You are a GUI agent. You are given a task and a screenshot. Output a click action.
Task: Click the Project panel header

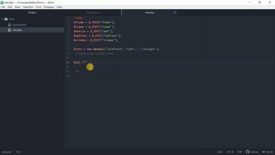32,12
